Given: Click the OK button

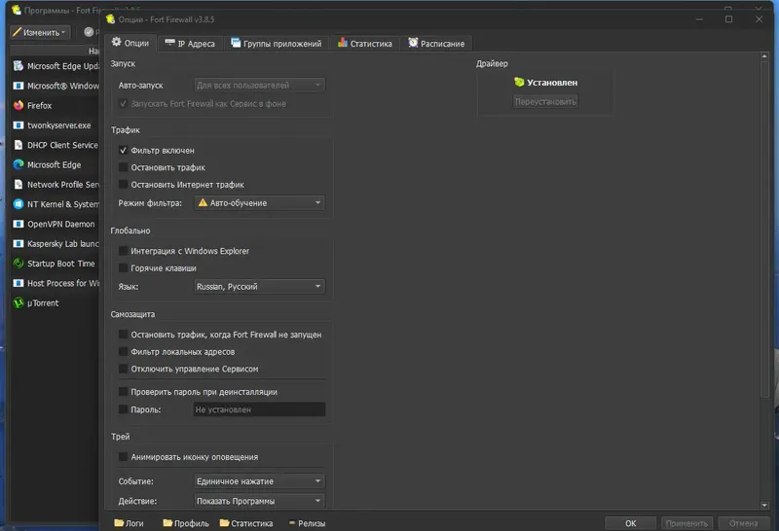Looking at the screenshot, I should coord(630,523).
